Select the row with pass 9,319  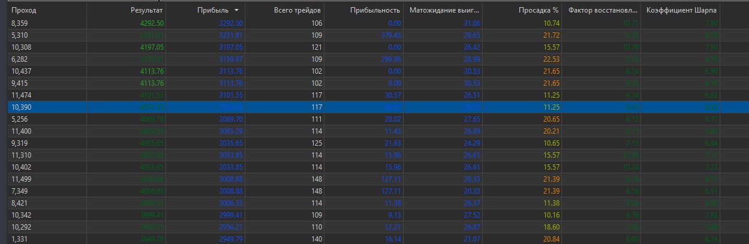(374, 143)
